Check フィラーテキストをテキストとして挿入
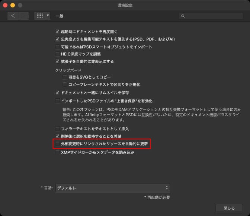The width and height of the screenshot is (250, 216). 57,128
